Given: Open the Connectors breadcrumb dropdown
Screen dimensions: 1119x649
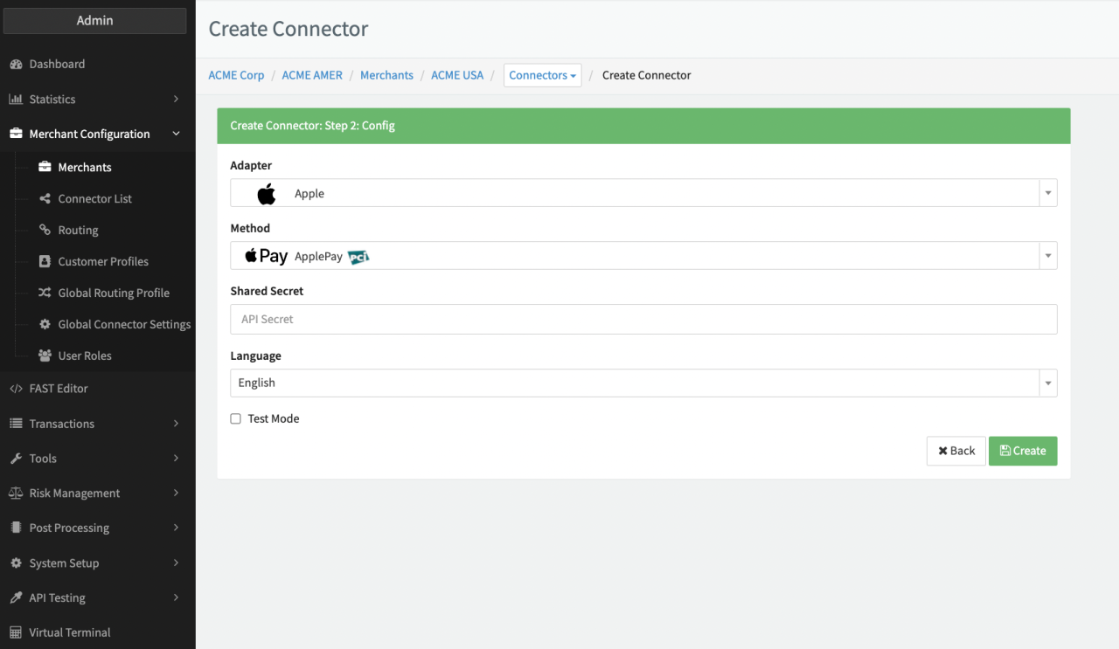Looking at the screenshot, I should click(542, 75).
